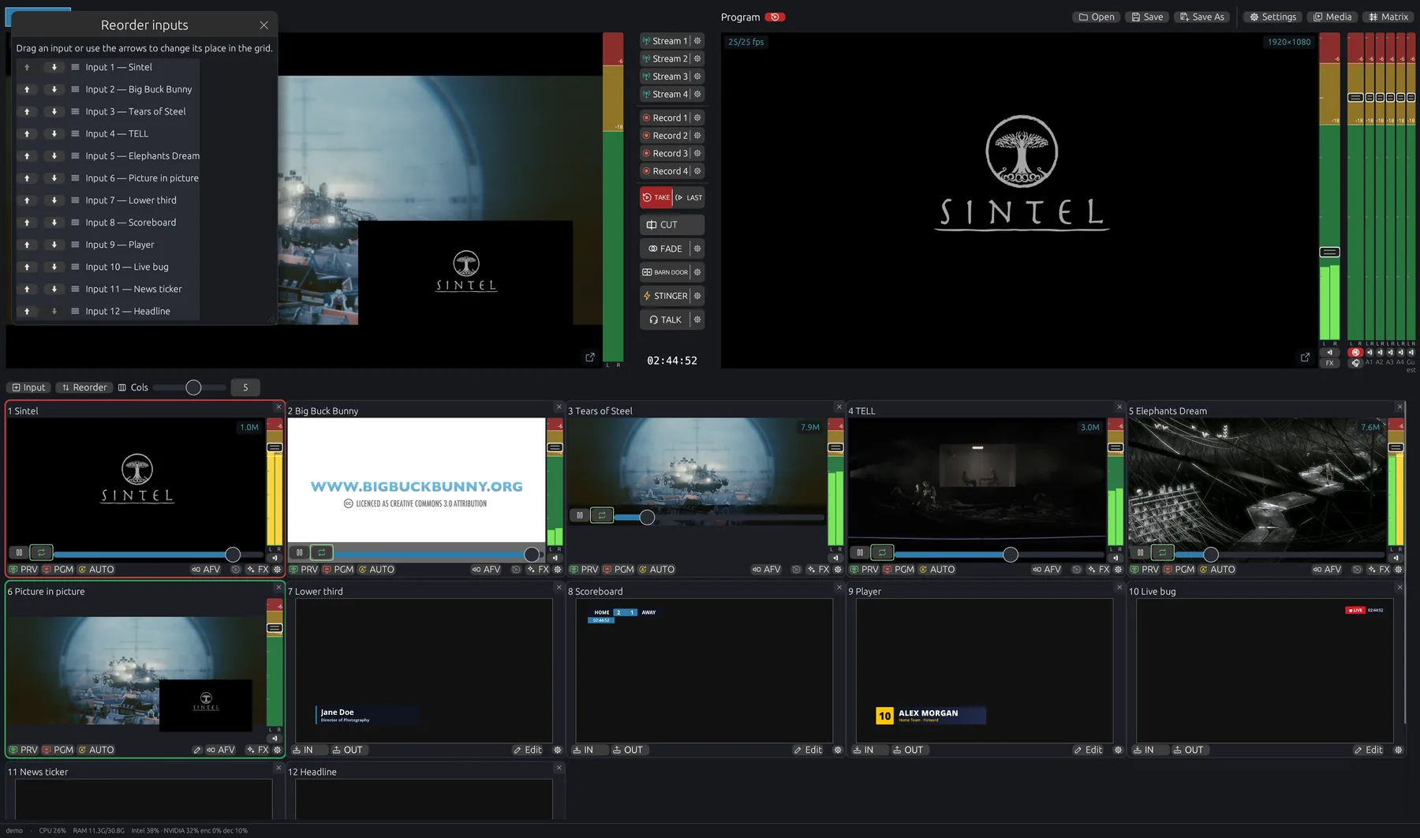The width and height of the screenshot is (1420, 838).
Task: Click the red muted monitor icon
Action: tap(1356, 353)
